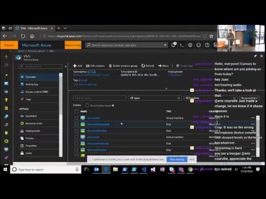
Task: Open Tags in the resource menu
Action: coord(39,99)
